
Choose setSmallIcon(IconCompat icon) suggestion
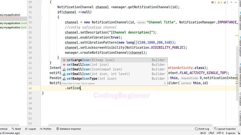coord(114,69)
